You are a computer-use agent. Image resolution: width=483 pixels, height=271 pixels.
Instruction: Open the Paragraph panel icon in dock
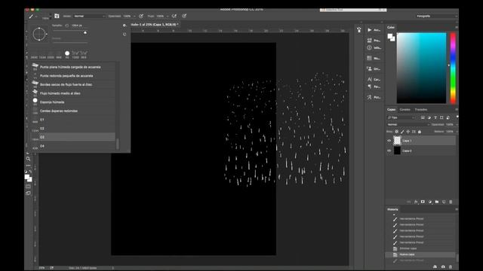369,87
